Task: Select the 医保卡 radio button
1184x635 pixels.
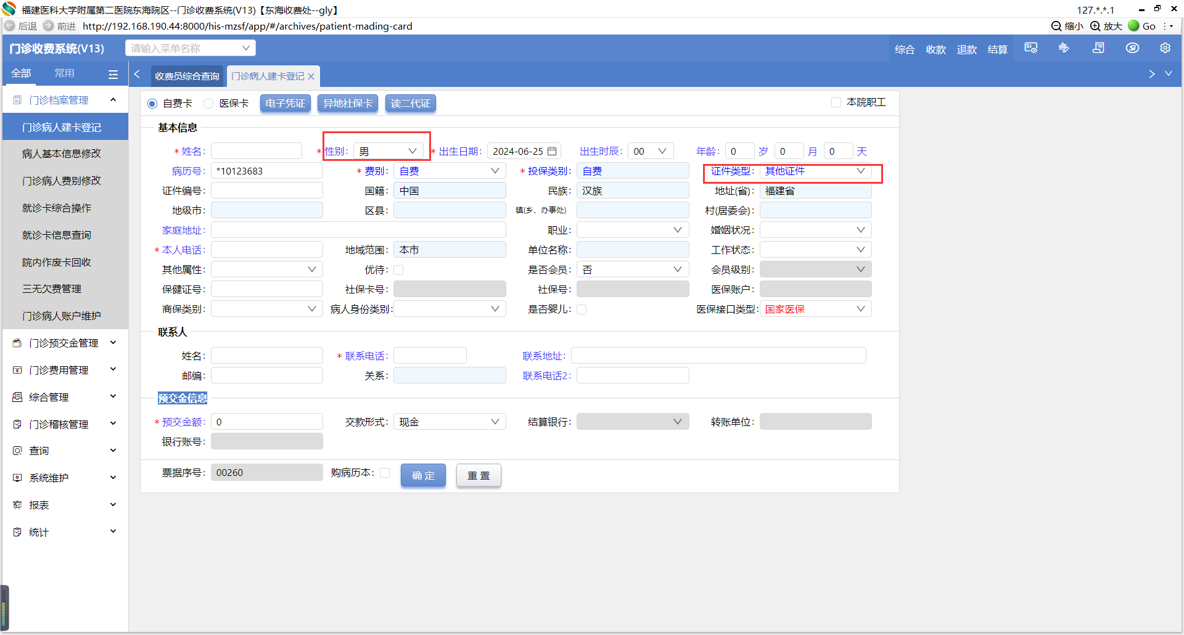Action: tap(208, 104)
